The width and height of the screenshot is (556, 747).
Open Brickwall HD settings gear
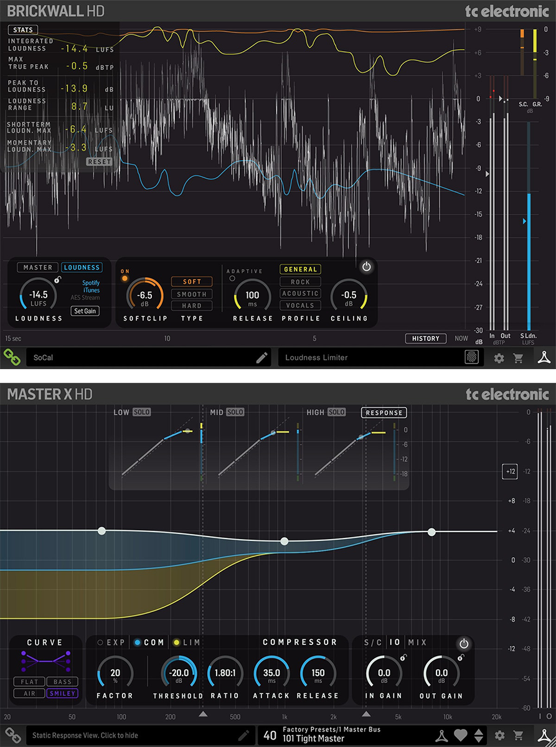coord(499,358)
